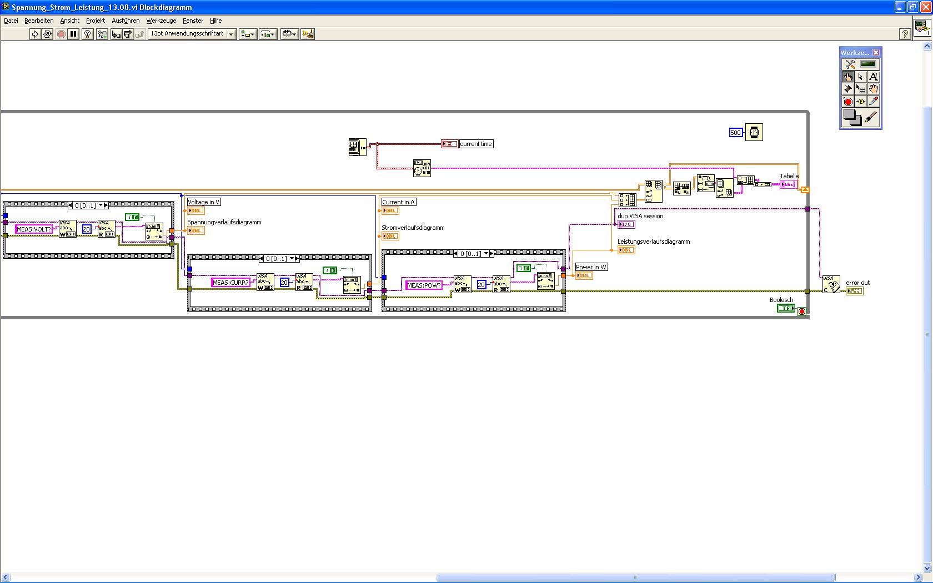933x583 pixels.
Task: Toggle automatic tool selection in Werkzeuge palette
Action: coord(860,64)
